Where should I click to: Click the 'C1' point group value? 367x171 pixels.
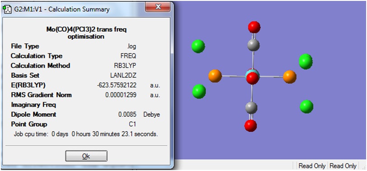[132, 124]
